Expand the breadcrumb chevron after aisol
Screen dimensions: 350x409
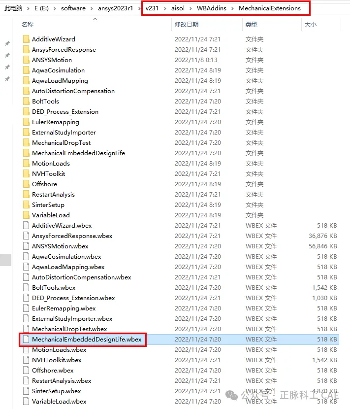pos(191,8)
